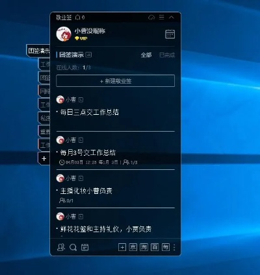Click the 在线人数 1/3 text
Screen dimensions: 260x275
tap(73, 67)
